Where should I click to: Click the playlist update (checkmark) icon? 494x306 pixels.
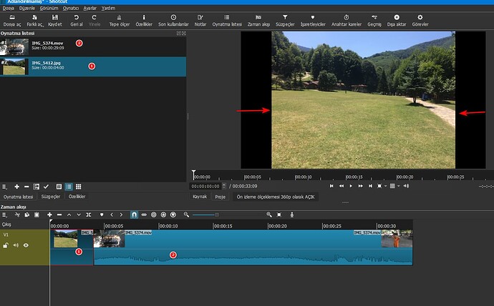[46, 187]
